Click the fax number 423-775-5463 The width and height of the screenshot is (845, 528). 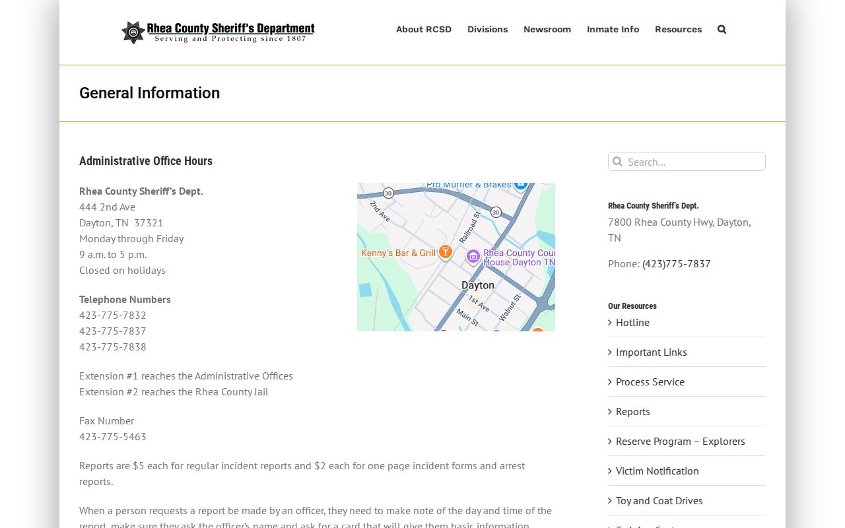coord(113,436)
